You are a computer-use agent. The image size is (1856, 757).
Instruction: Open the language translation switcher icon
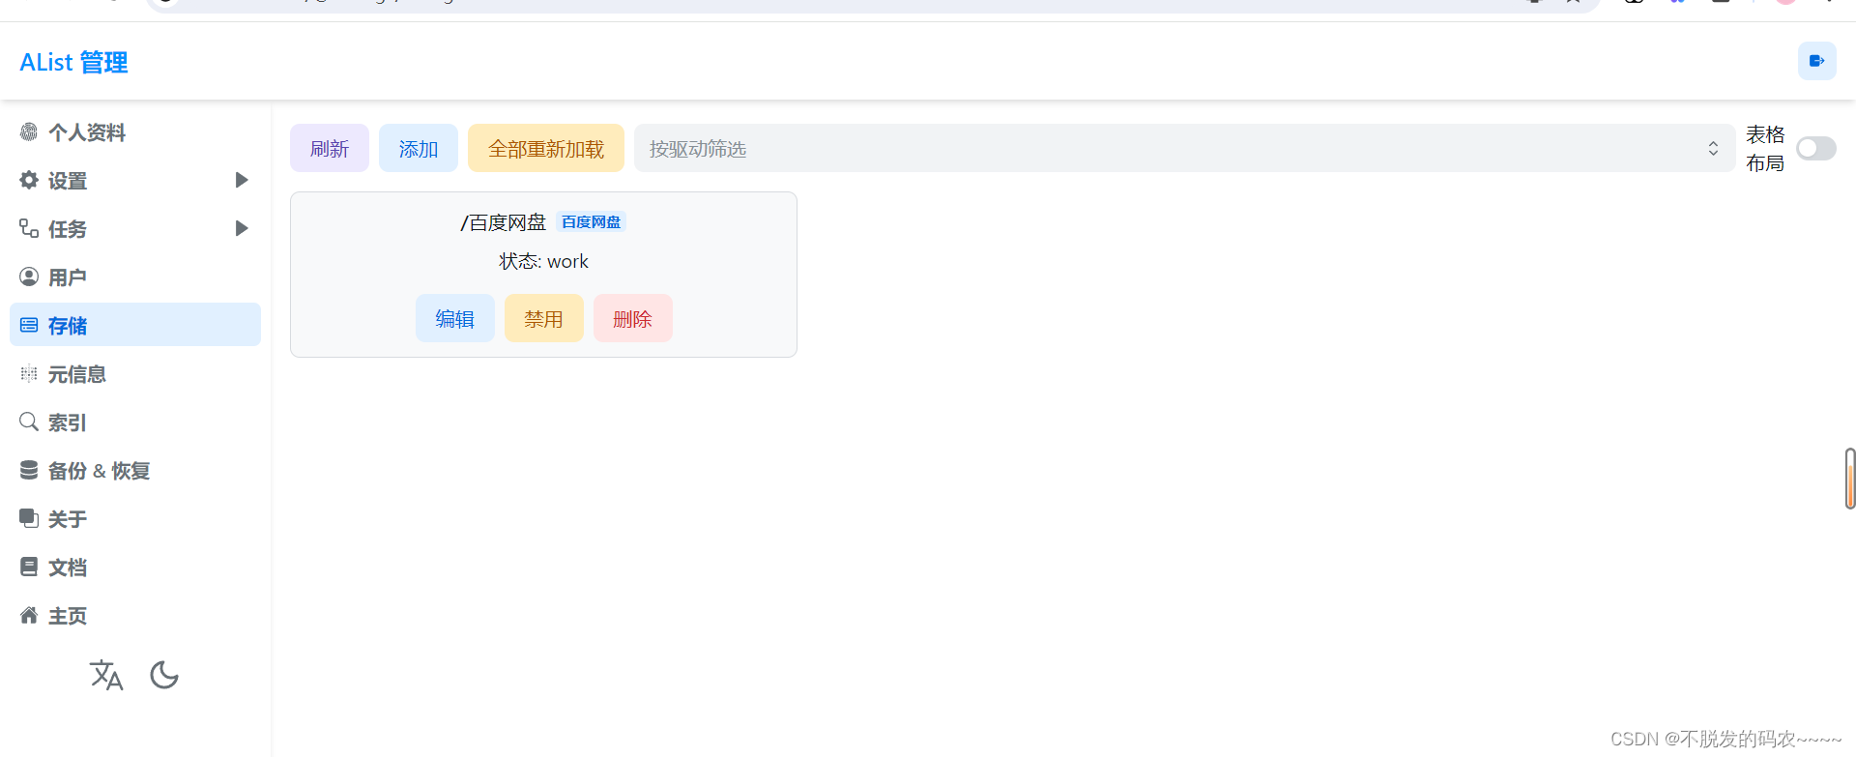[x=106, y=675]
